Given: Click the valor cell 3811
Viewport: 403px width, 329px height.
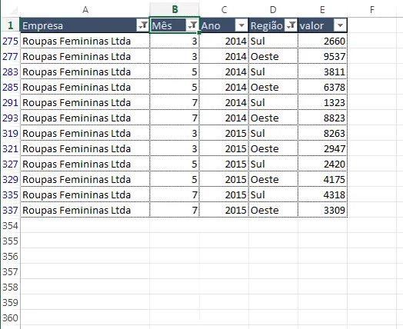Looking at the screenshot, I should click(x=322, y=71).
